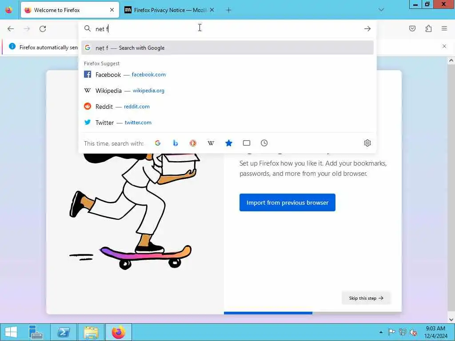This screenshot has width=455, height=341.
Task: Open the muted volume tray icon
Action: [413, 332]
